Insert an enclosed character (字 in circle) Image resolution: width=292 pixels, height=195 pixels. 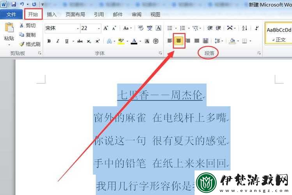coord(156,41)
